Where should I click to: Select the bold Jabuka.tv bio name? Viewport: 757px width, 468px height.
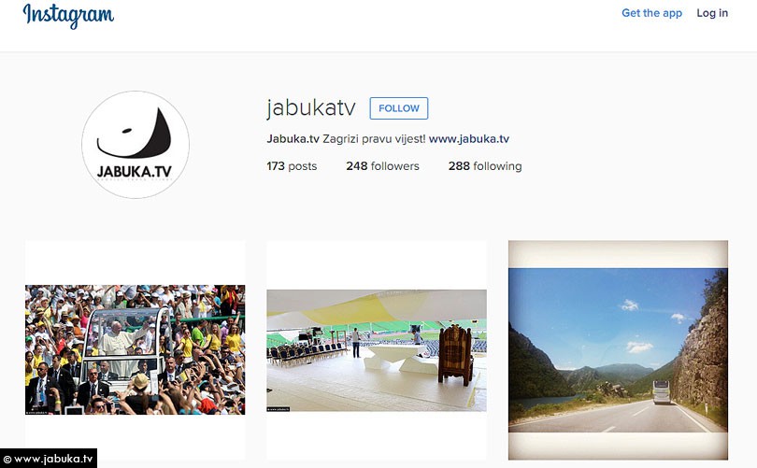293,139
